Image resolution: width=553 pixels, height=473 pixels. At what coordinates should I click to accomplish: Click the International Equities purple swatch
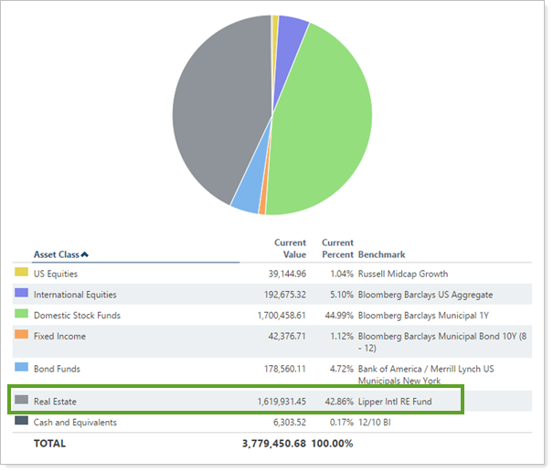[x=21, y=294]
